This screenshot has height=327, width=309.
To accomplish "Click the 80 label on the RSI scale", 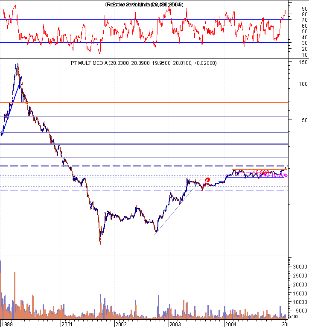I will [x=305, y=15].
